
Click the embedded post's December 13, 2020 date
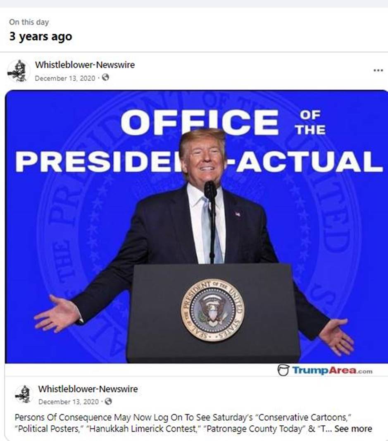tap(68, 402)
